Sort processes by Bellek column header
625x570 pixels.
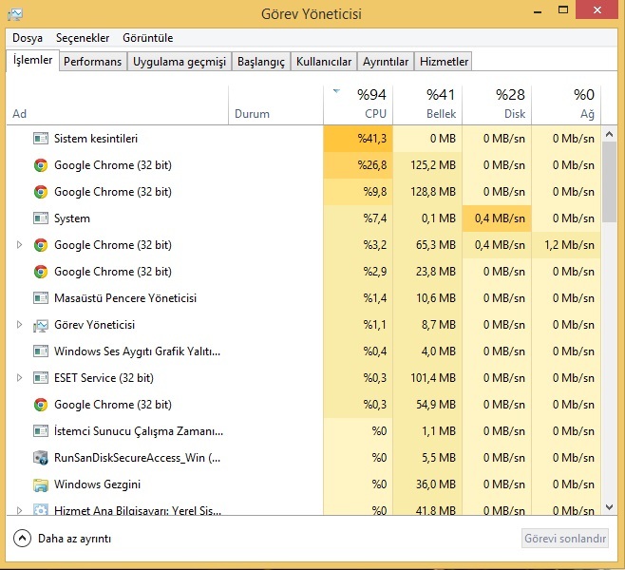[427, 104]
